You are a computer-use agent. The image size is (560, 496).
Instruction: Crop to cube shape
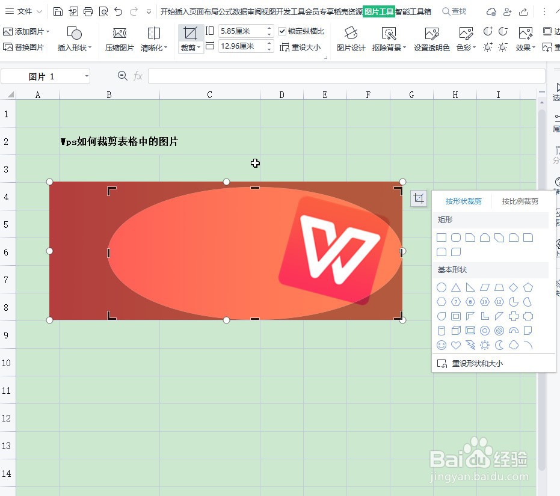coord(456,331)
